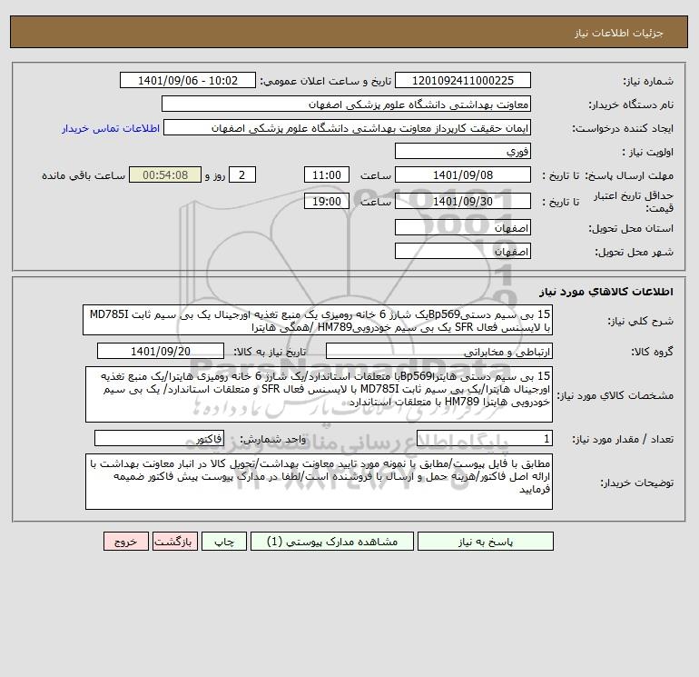Image resolution: width=699 pixels, height=677 pixels.
Task: Click goods group field 'ارتباطی و مخابراتی'
Action: tap(439, 351)
